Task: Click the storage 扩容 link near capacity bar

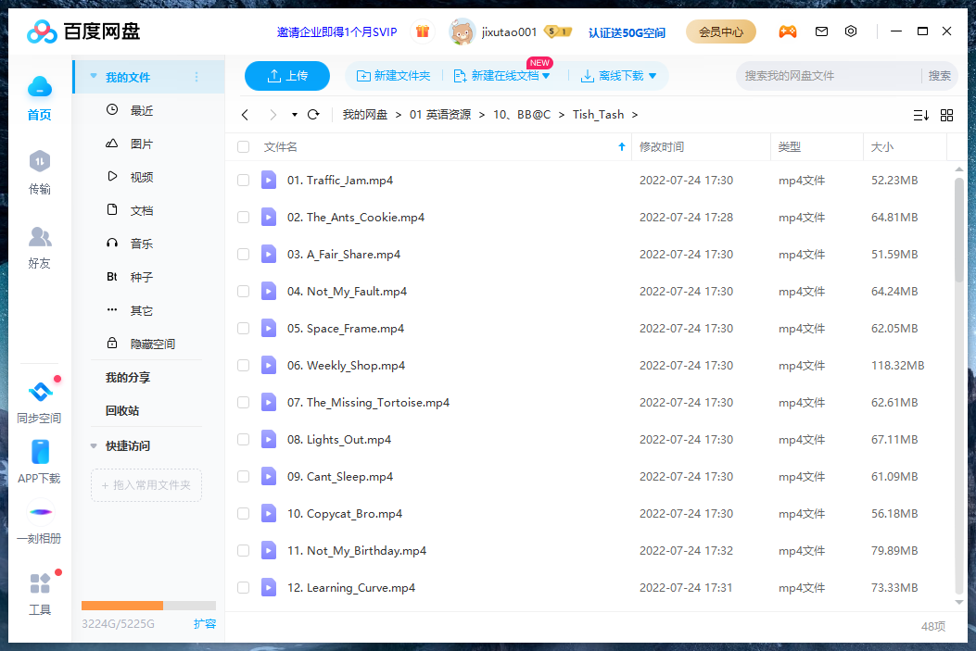Action: click(x=205, y=624)
